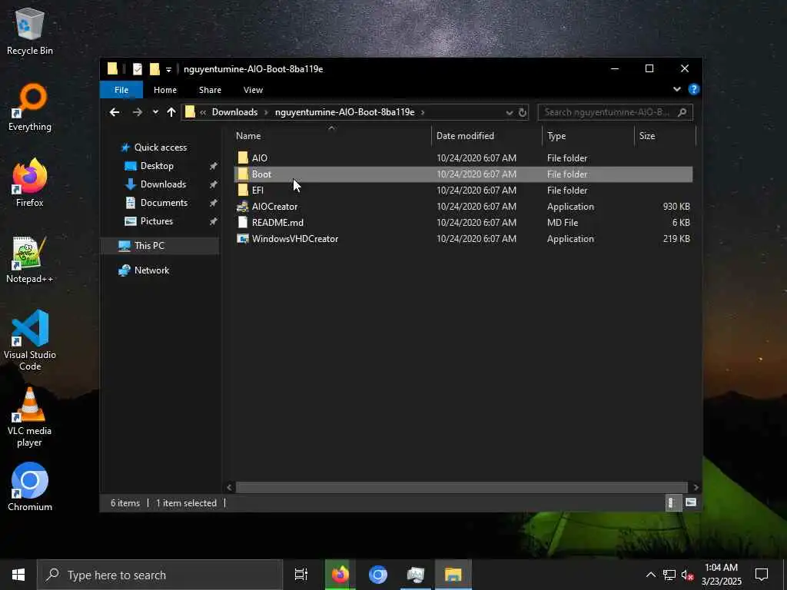
Task: Customize Quick Access Toolbar dropdown
Action: point(168,69)
